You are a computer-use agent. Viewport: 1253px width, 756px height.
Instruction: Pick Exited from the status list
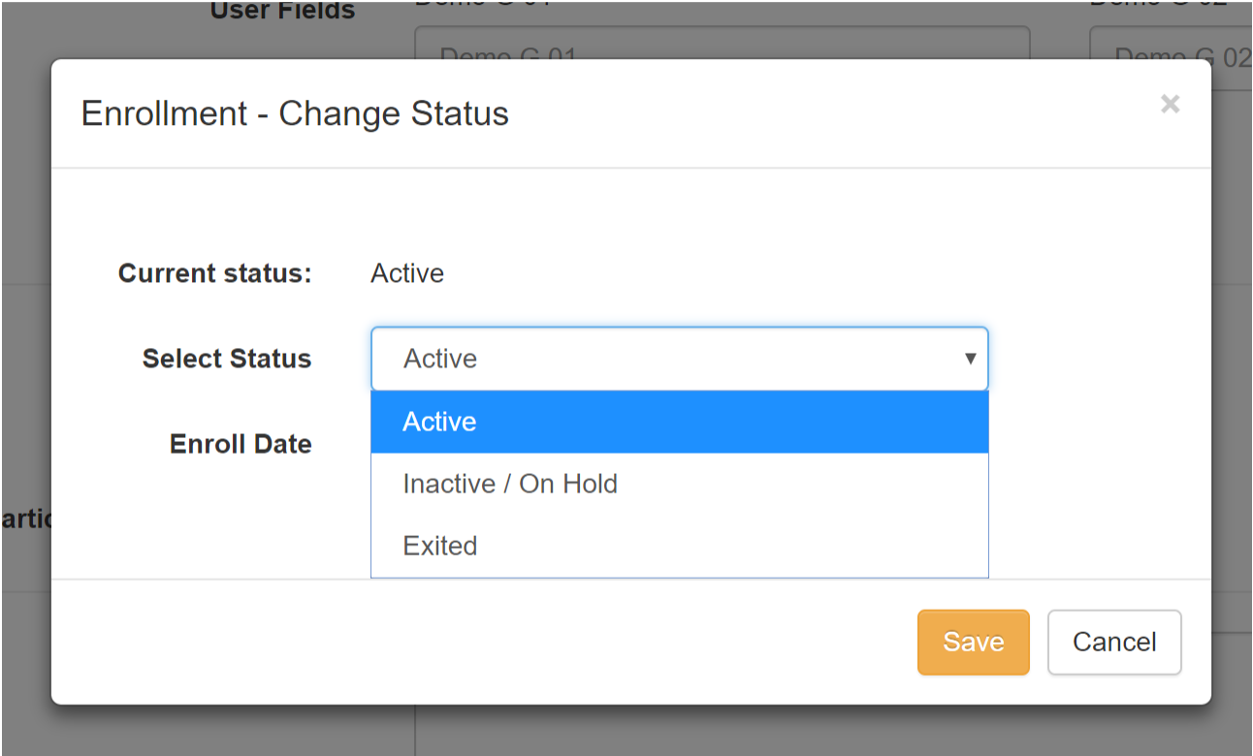tap(440, 546)
